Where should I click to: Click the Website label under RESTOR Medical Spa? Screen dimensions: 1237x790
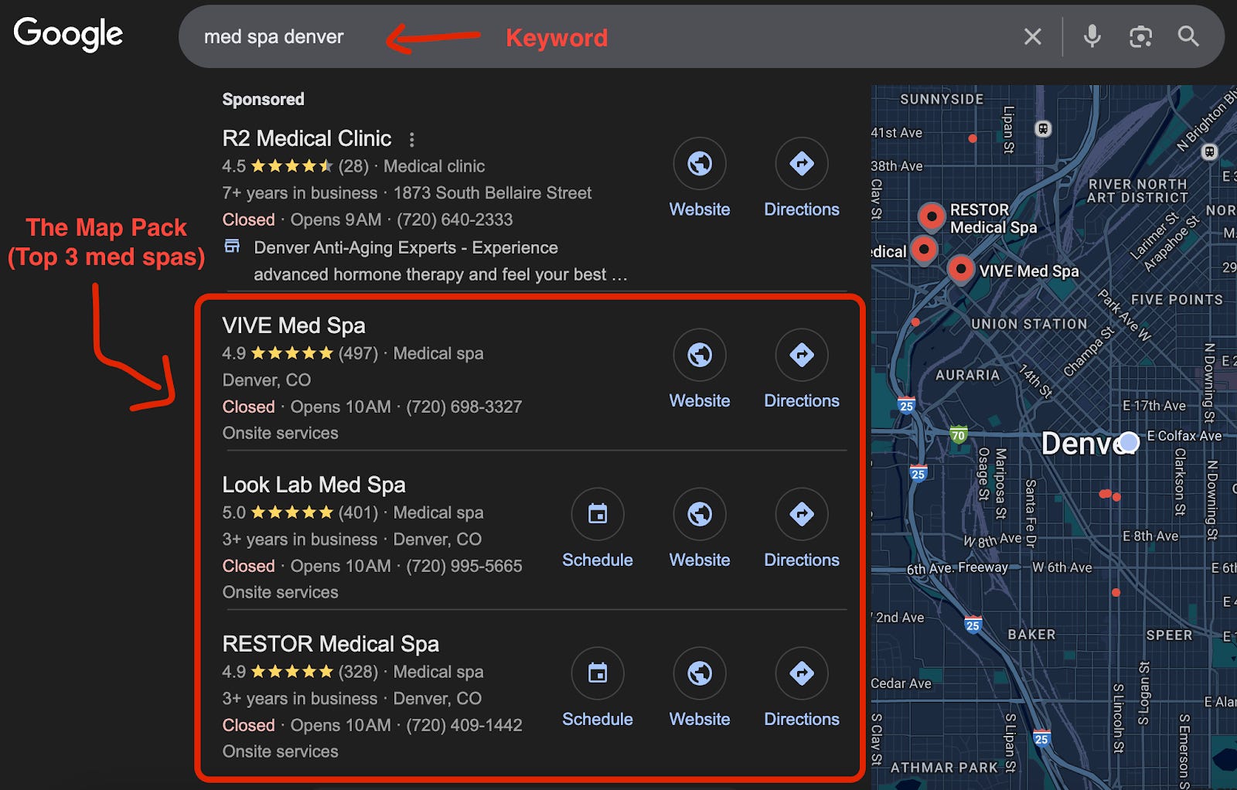pyautogui.click(x=700, y=719)
